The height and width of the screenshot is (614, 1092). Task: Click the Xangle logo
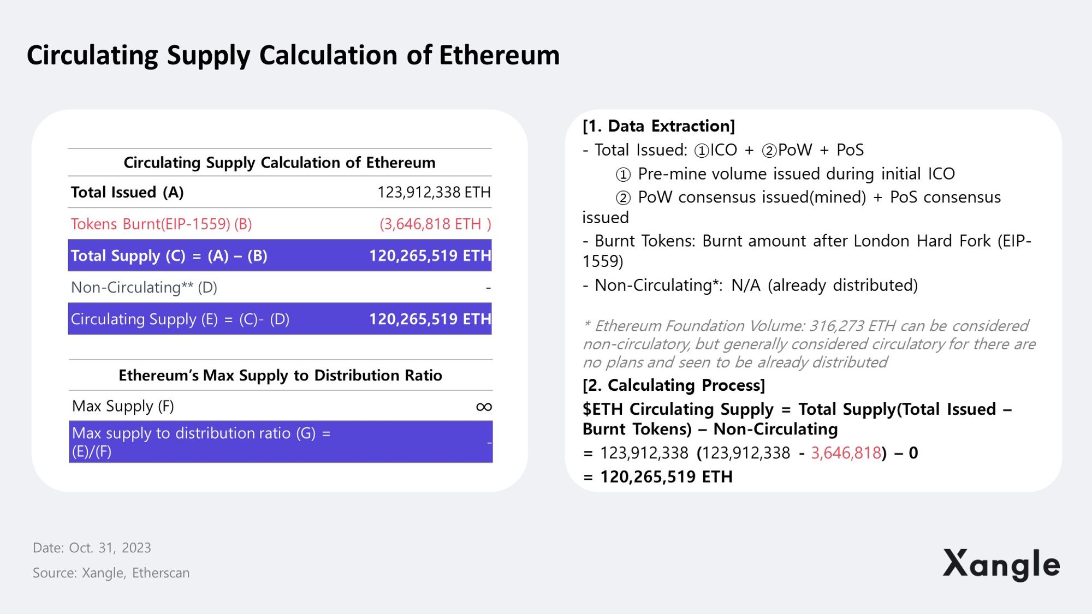coord(1001,564)
